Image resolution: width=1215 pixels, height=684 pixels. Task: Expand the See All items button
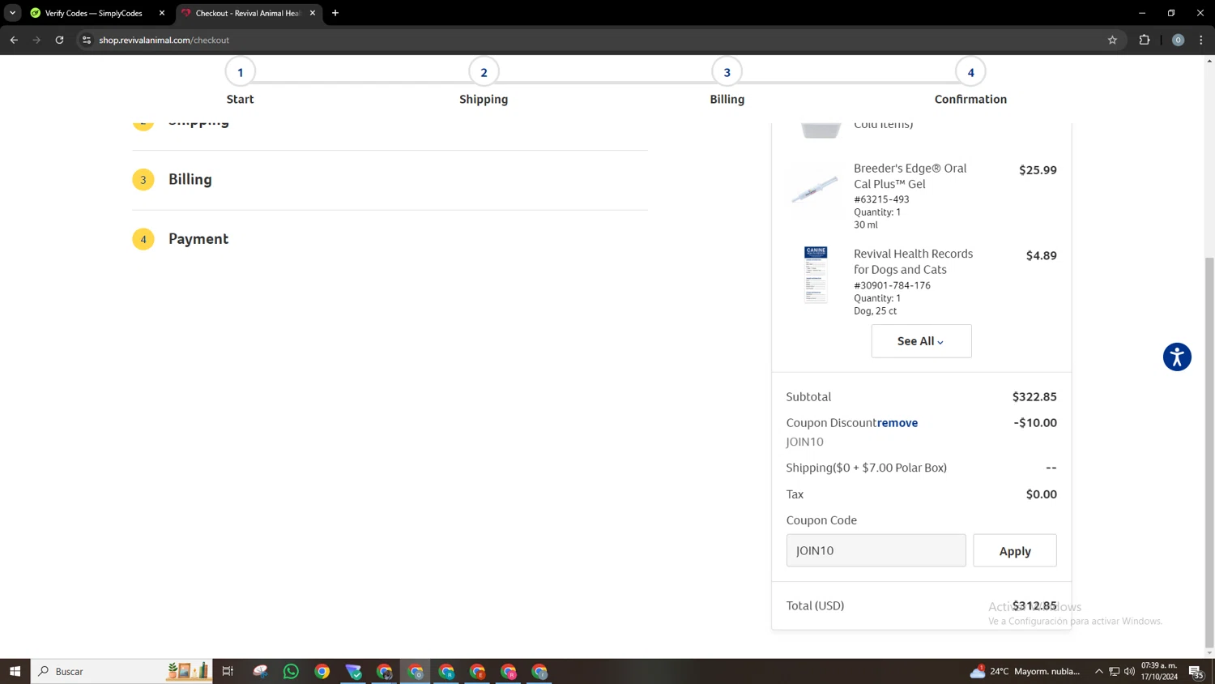(921, 341)
